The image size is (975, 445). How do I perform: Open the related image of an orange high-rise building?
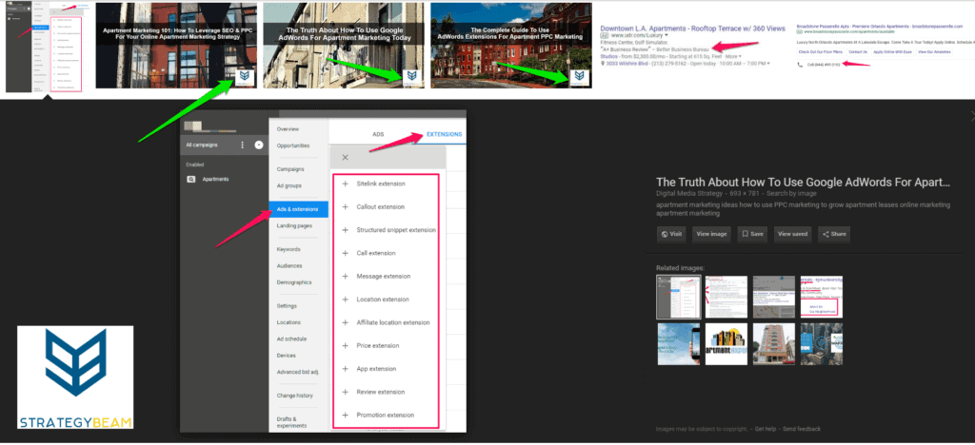click(774, 344)
